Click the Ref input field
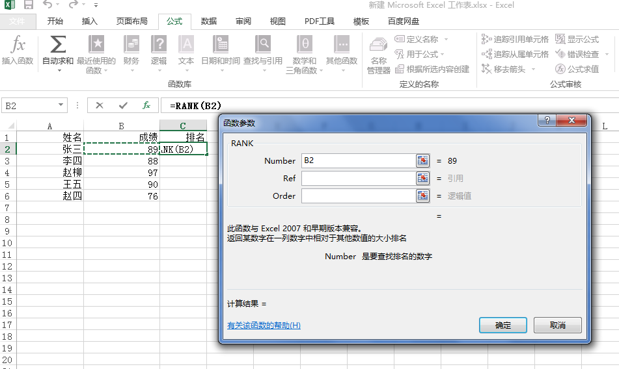This screenshot has height=369, width=619. point(359,178)
